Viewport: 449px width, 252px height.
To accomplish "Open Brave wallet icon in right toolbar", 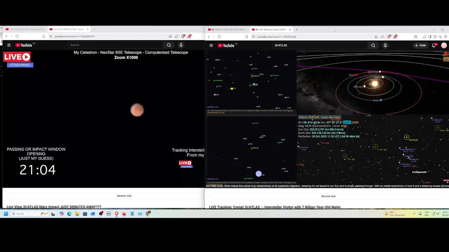I will coord(435,36).
